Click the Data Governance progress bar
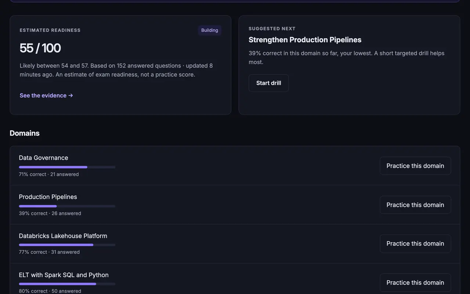The height and width of the screenshot is (294, 470). (67, 167)
